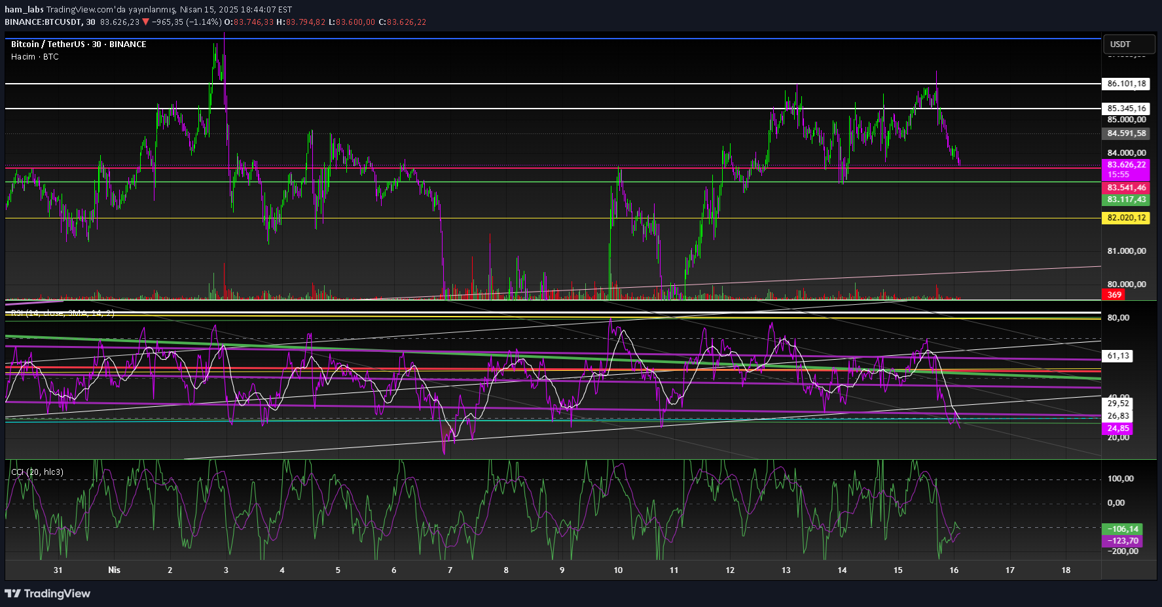Click the 86.101,18 price line label
The image size is (1162, 607).
(1126, 84)
